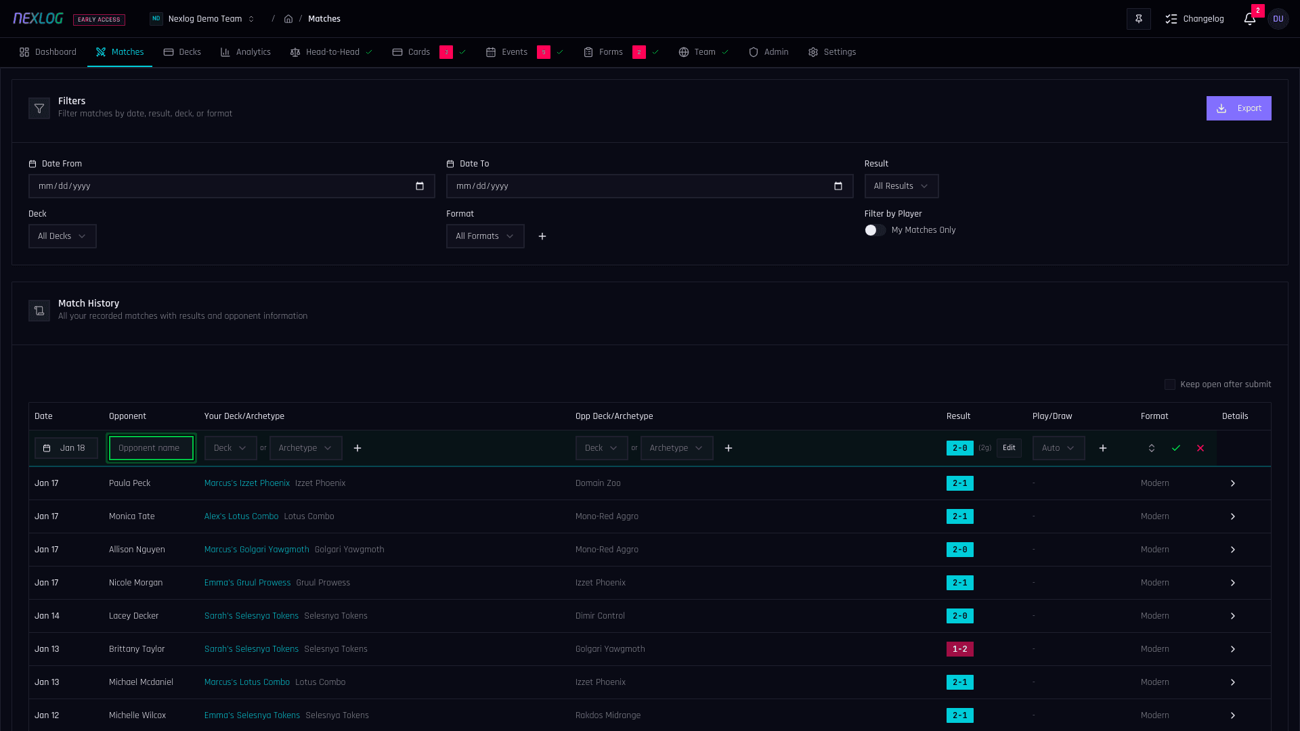Screen dimensions: 1300x731
Task: Open Emma's Gruul Prowess deck link
Action: [x=247, y=583]
